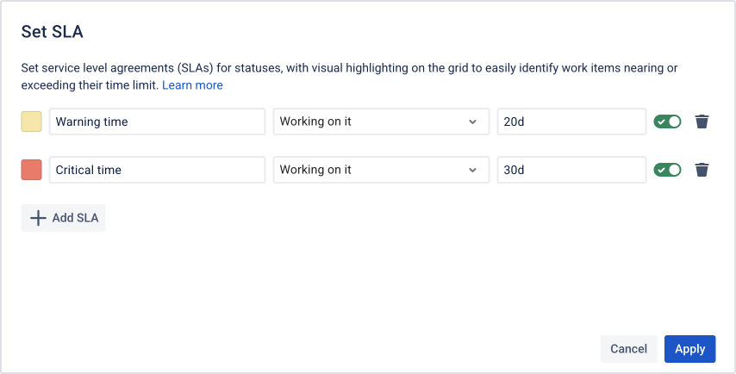Image resolution: width=736 pixels, height=374 pixels.
Task: Open the Learn more link
Action: pos(192,85)
